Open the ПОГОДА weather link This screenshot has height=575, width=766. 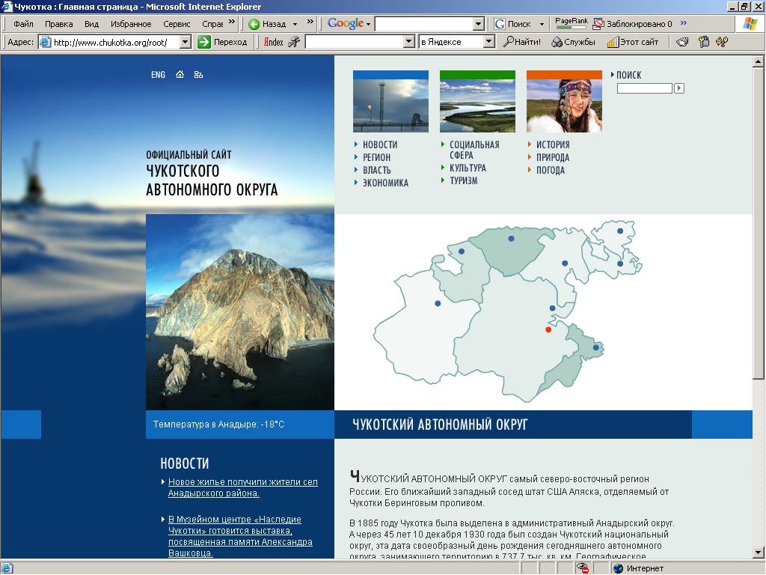coord(550,170)
